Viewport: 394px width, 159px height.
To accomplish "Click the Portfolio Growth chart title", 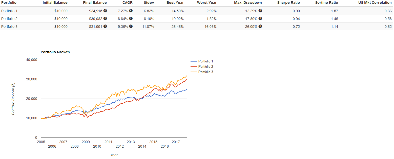I will 55,52.
